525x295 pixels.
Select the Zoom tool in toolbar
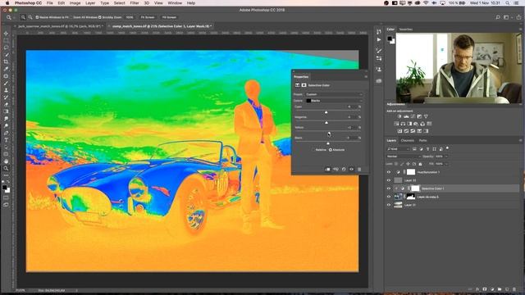point(6,168)
